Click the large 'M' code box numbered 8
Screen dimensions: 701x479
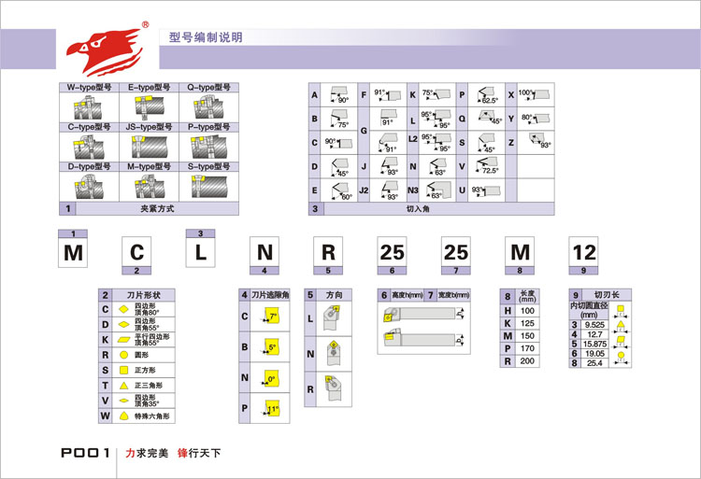coord(520,252)
